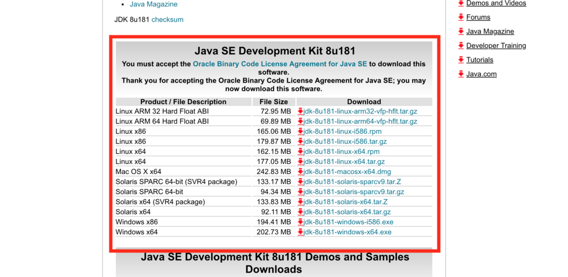
Task: Download the jdk-8u181-linux-x64.rpm package
Action: coord(342,151)
